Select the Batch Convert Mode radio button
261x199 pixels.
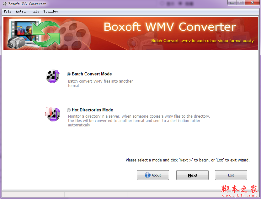[x=68, y=74]
